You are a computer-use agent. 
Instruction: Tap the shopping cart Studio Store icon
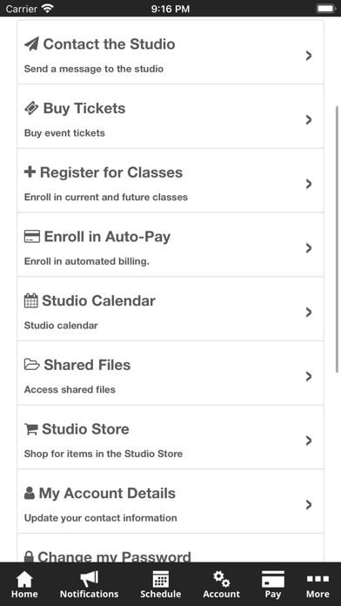coord(31,429)
